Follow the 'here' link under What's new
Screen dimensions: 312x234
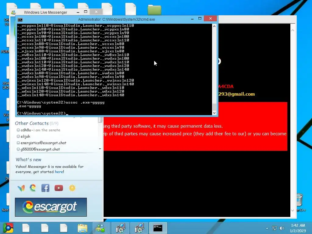tap(59, 172)
